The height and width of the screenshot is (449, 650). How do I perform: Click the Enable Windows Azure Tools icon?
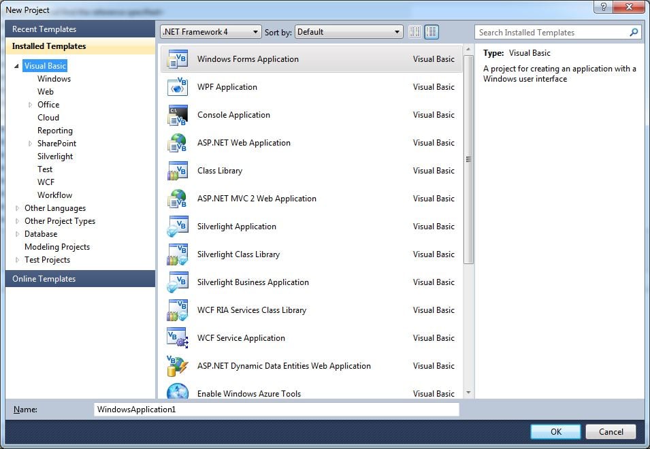point(178,391)
